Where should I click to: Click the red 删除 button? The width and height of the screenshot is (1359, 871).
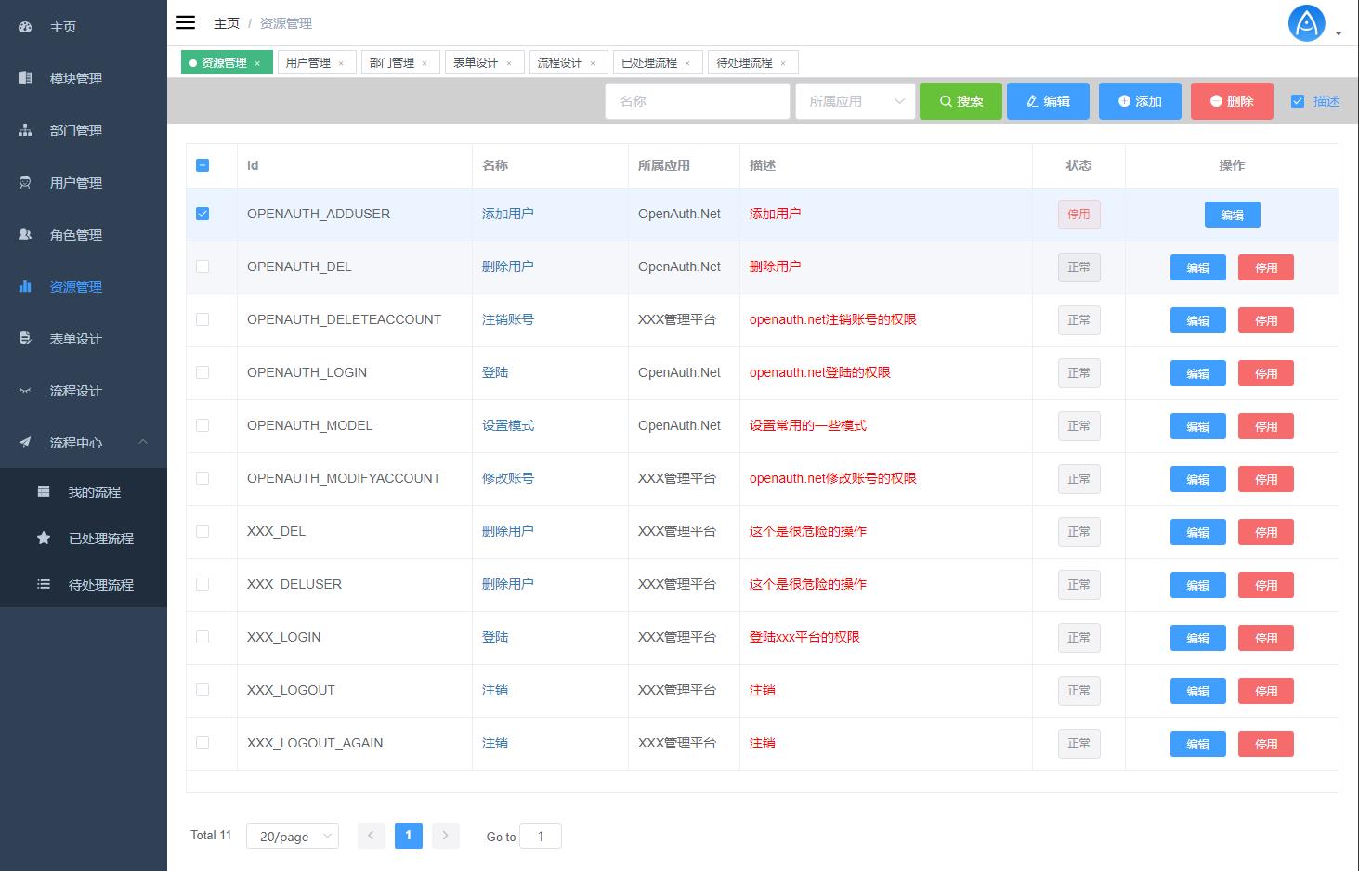pos(1232,101)
